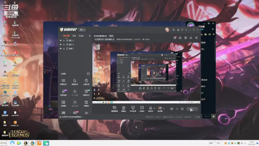Image resolution: width=259 pixels, height=146 pixels.
Task: Hide the 窗口1 source with its eye icon
Action: (x=61, y=40)
